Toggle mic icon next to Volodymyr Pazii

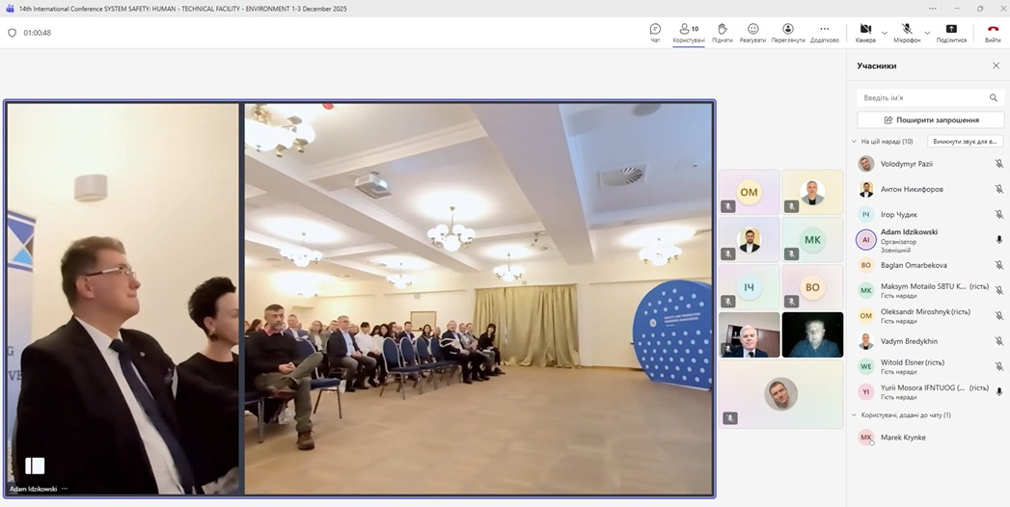998,164
